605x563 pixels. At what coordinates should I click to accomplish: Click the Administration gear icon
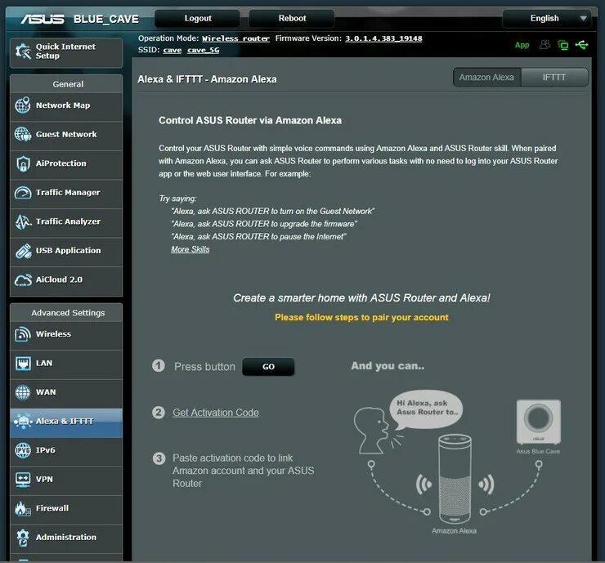23,538
